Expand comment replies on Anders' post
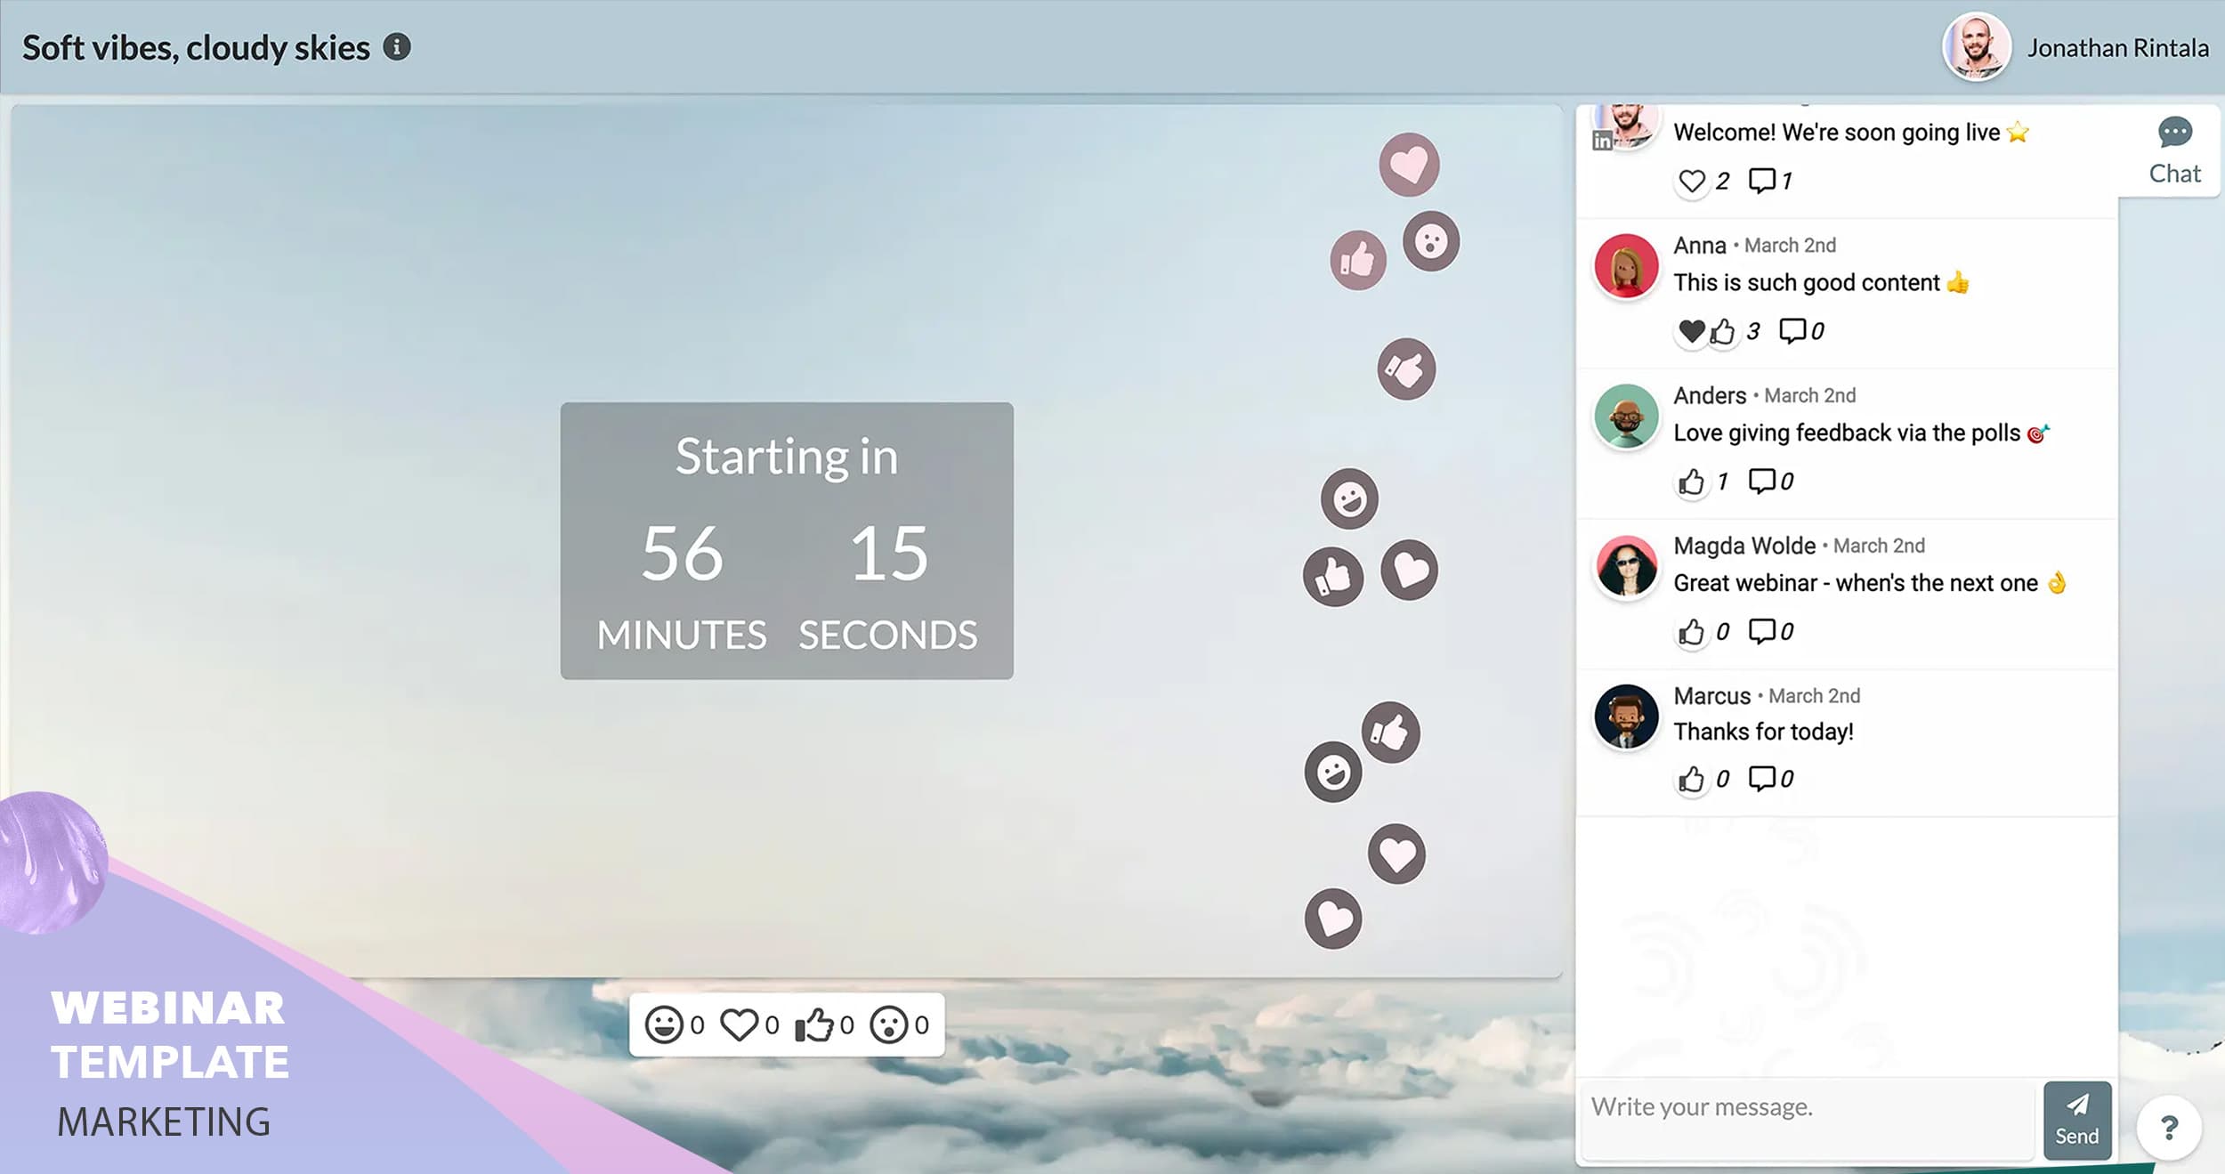This screenshot has height=1174, width=2225. 1764,481
